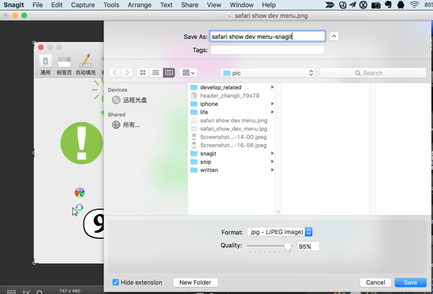This screenshot has height=294, width=433.
Task: Click the Screenshot...-14-00.jpeg file
Action: pos(232,137)
